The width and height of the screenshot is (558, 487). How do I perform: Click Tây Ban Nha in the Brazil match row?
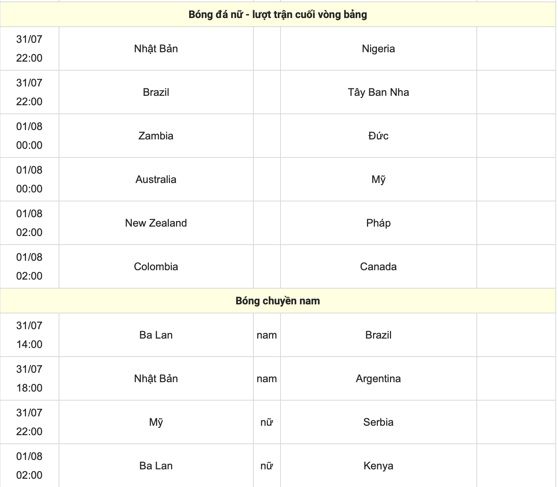378,92
